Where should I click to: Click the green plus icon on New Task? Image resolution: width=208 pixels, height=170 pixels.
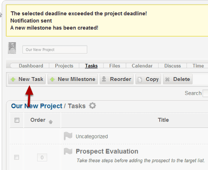pyautogui.click(x=13, y=80)
